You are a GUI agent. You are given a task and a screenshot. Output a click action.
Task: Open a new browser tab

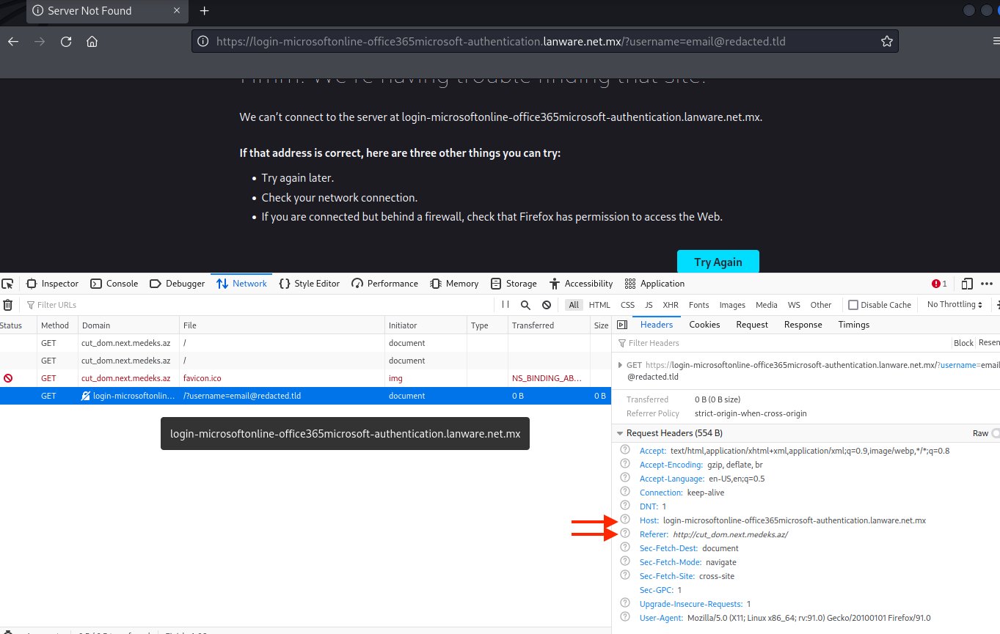click(204, 10)
